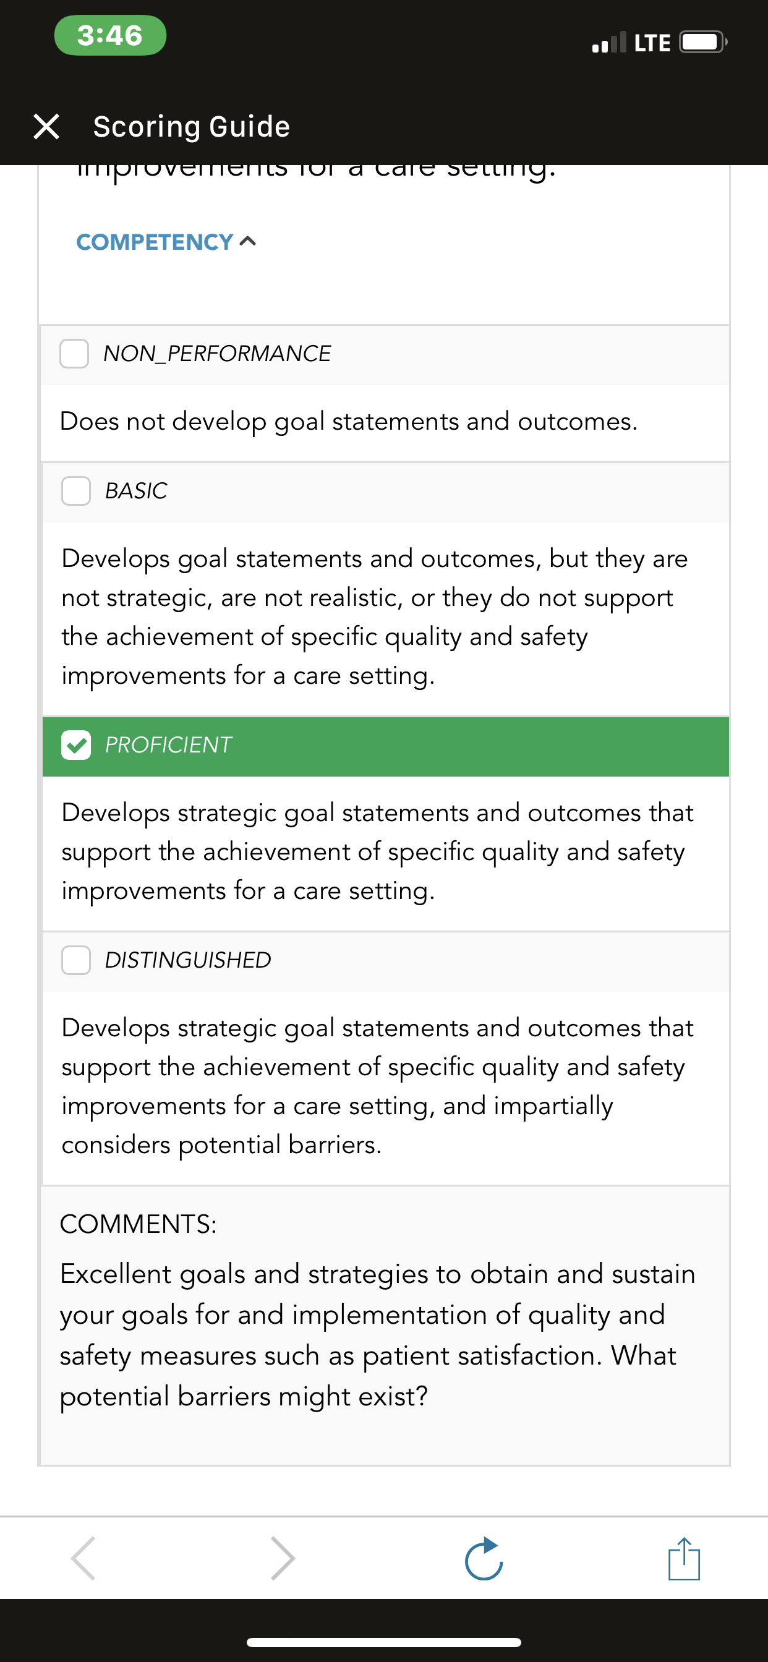This screenshot has width=768, height=1662.
Task: Tap the battery indicator in status bar
Action: click(x=704, y=43)
